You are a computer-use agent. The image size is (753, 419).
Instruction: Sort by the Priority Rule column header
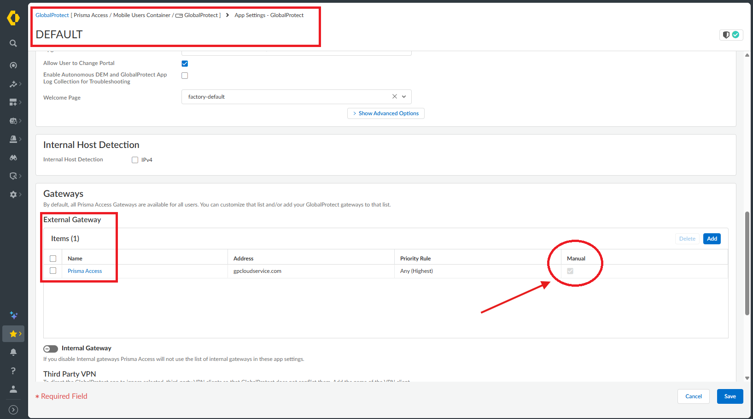pos(415,259)
